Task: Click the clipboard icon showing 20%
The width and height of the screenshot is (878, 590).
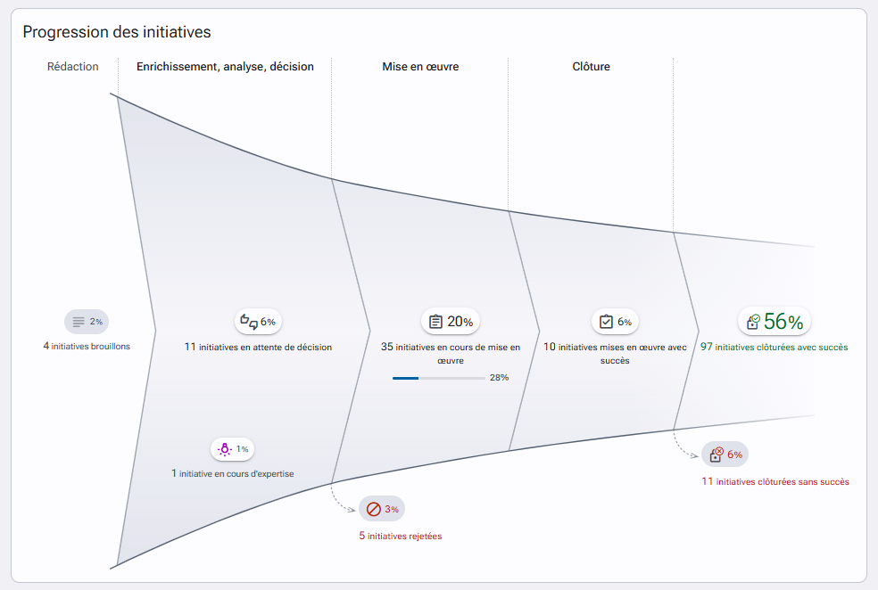Action: pos(435,322)
